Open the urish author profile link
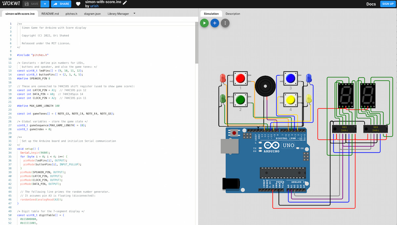The height and width of the screenshot is (225, 397). [95, 6]
